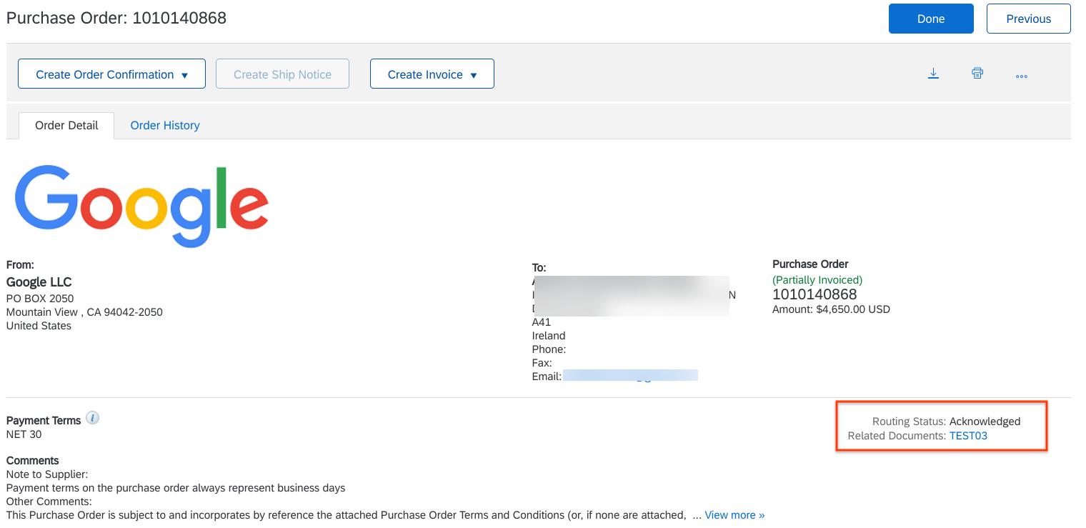
Task: Click the Ireland country line
Action: coord(549,336)
